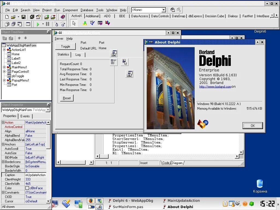Image resolution: width=280 pixels, height=210 pixels.
Task: Click move-up arrow in Object TreeView toolbar
Action: (19, 38)
